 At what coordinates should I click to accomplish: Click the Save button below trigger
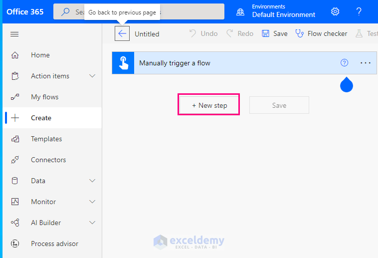tap(279, 105)
